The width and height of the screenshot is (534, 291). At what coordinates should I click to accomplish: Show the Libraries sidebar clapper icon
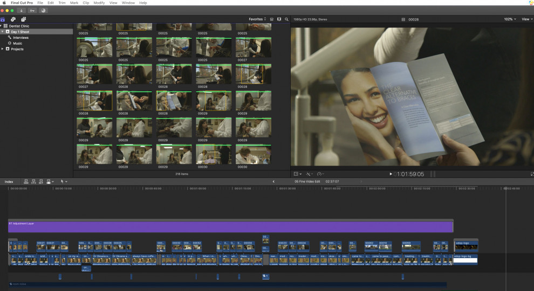(x=3, y=19)
